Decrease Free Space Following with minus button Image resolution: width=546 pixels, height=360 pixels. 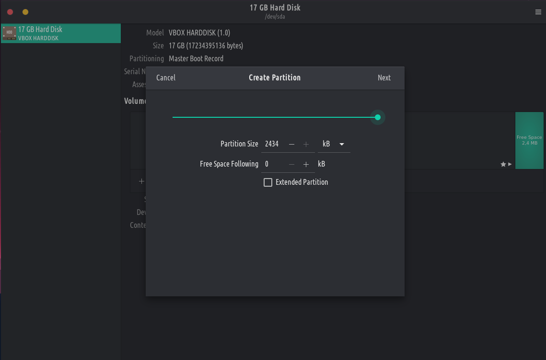tap(291, 164)
